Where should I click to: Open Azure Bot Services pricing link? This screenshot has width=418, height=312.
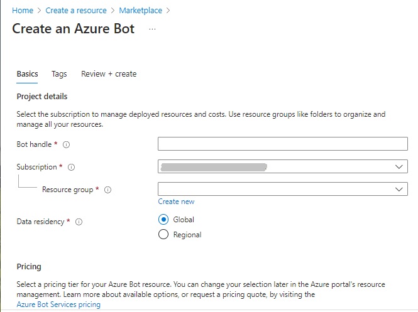(58, 304)
